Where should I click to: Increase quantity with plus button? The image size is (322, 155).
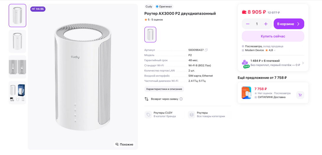(x=266, y=24)
